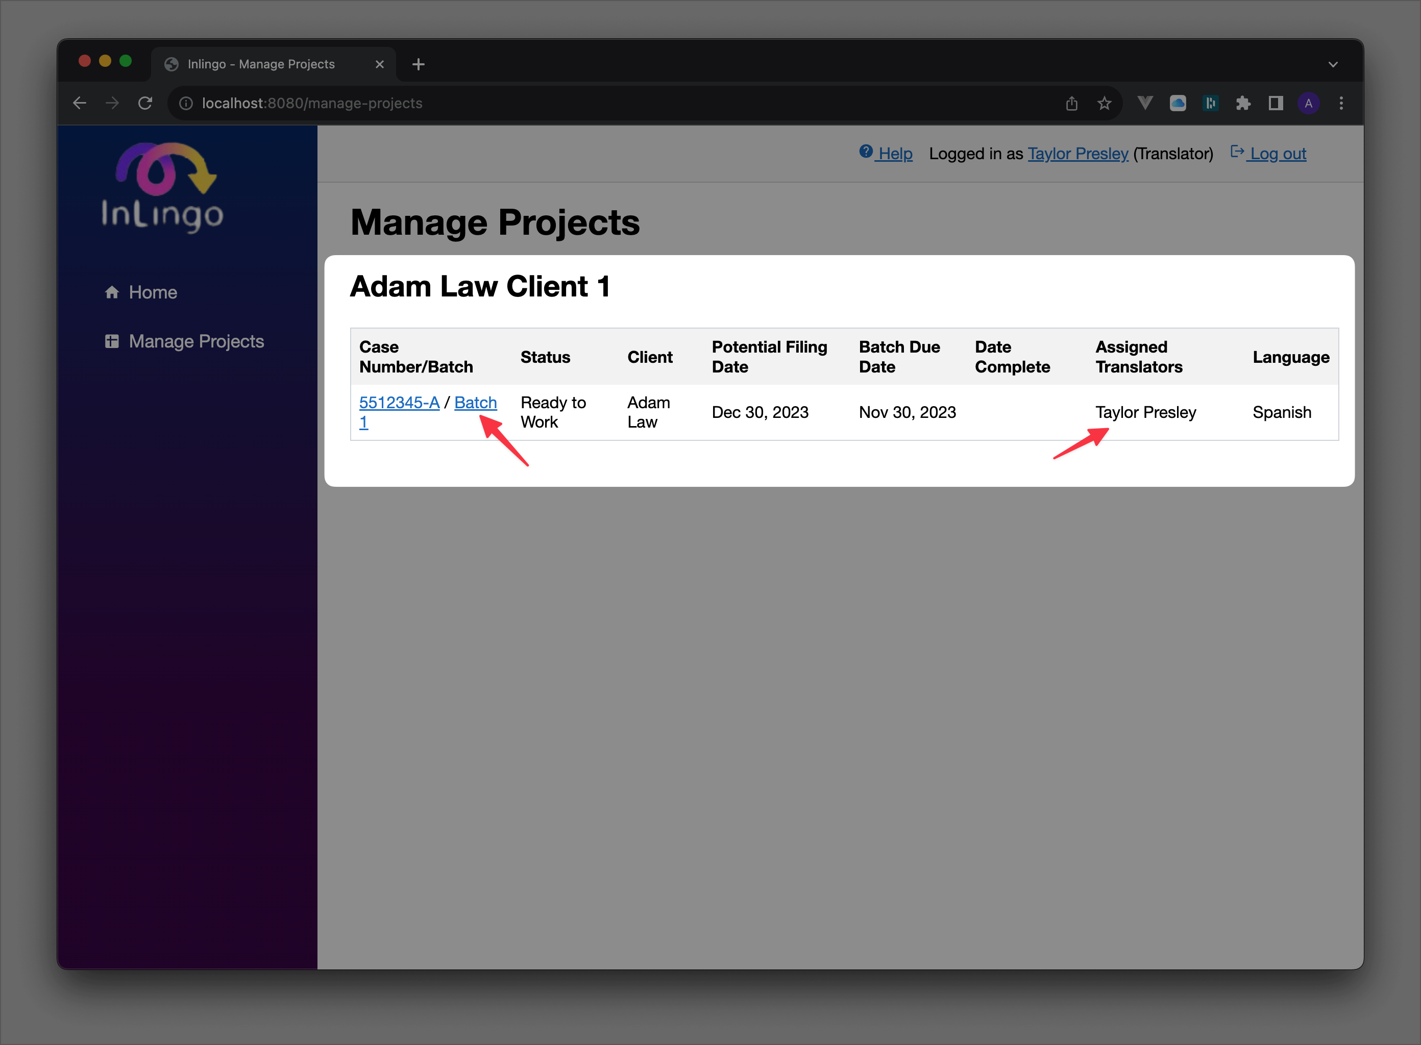Image resolution: width=1421 pixels, height=1045 pixels.
Task: Open the Batch 1 link
Action: (x=475, y=402)
